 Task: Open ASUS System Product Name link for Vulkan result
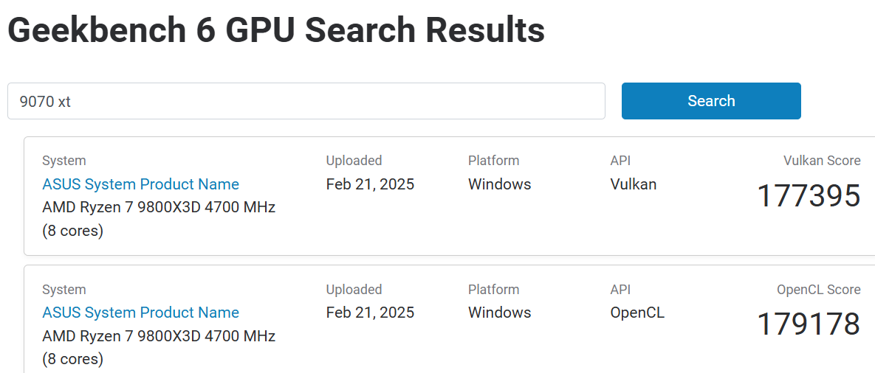pyautogui.click(x=140, y=184)
